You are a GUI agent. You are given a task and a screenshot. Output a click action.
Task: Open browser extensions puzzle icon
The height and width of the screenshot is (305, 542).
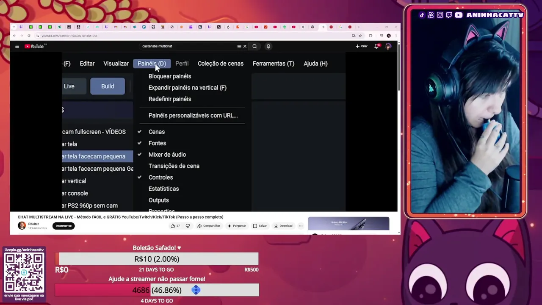(x=371, y=36)
